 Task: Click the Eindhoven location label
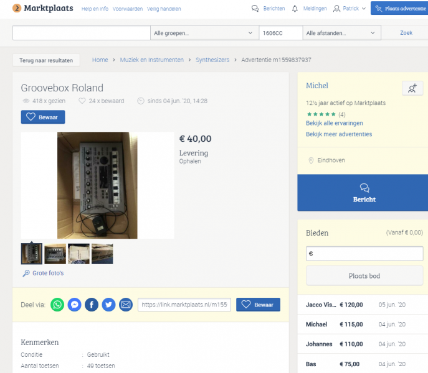click(331, 160)
